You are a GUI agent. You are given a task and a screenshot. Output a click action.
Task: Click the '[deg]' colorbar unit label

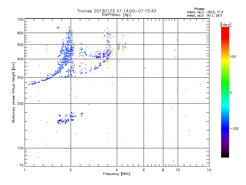click(226, 25)
